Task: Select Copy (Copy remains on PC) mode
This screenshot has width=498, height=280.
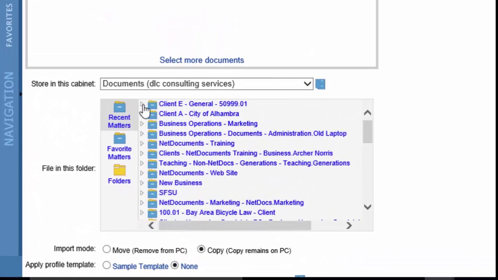Action: coord(201,250)
